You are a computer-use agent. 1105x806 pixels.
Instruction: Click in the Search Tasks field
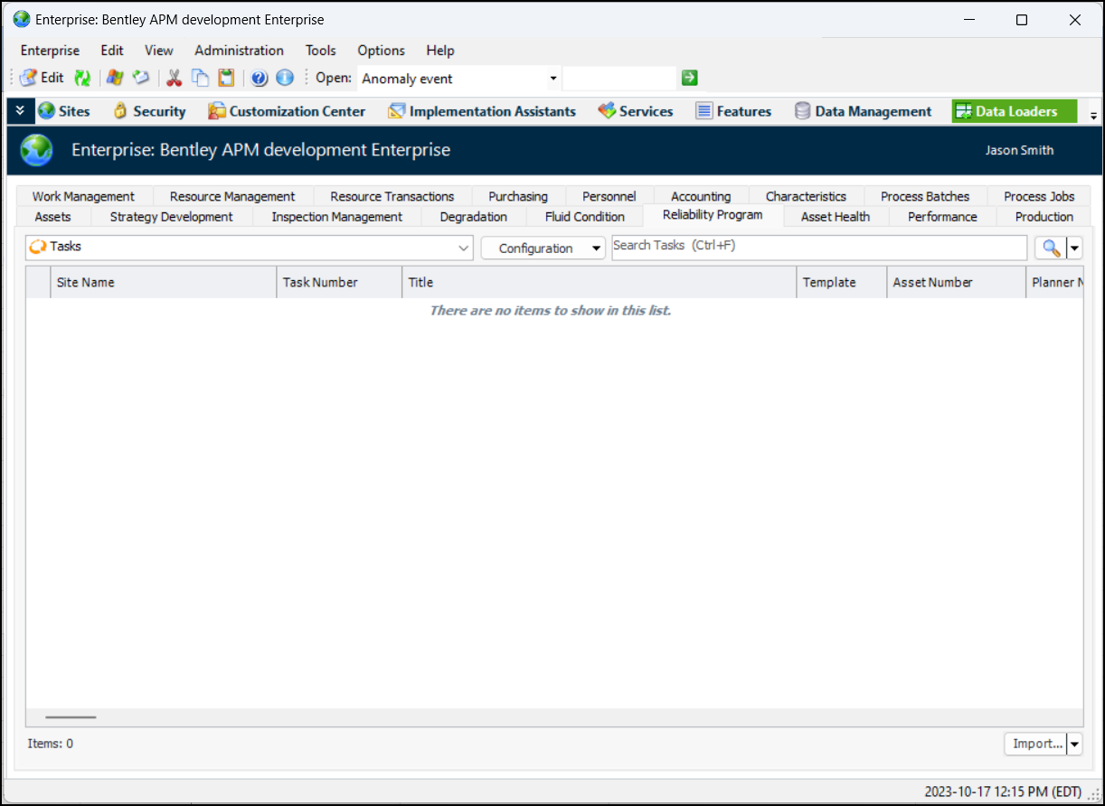[x=818, y=247]
